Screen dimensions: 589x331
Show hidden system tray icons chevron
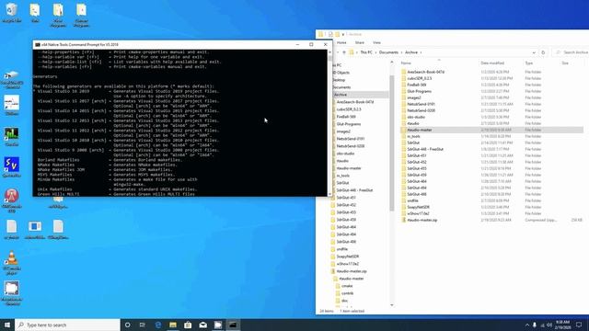pos(526,325)
